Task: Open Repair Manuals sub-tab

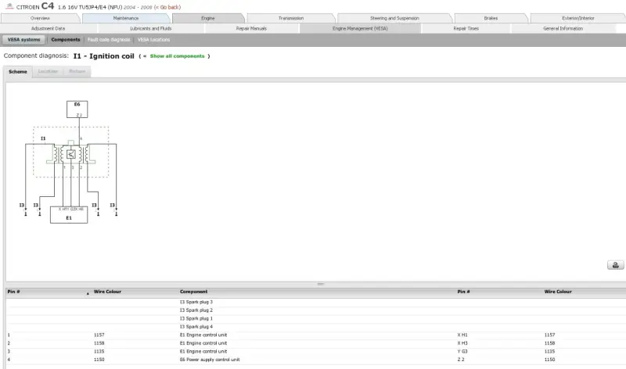Action: click(251, 29)
